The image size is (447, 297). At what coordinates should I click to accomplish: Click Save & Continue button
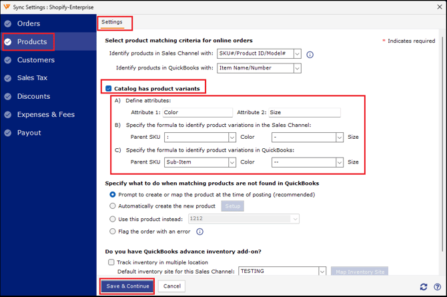click(127, 286)
